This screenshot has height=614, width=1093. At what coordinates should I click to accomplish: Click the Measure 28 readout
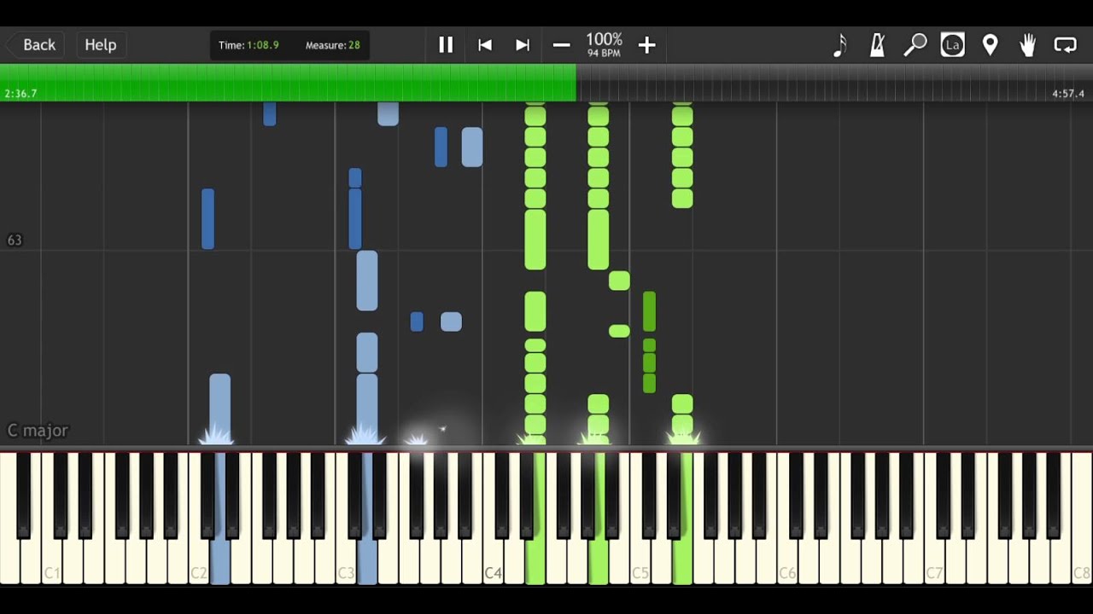tap(332, 45)
